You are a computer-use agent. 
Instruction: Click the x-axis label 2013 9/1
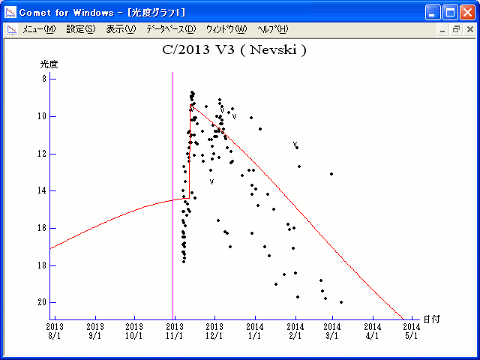95,331
